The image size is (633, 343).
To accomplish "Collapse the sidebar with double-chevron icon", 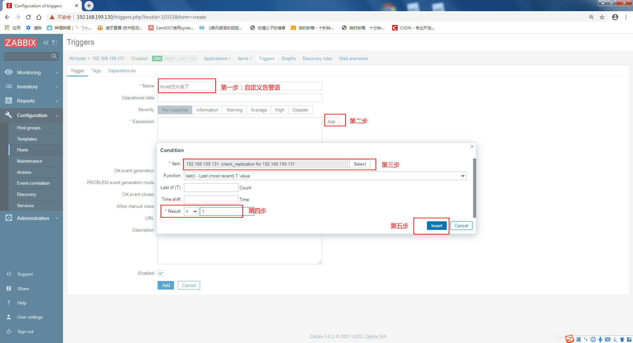I will (x=46, y=43).
